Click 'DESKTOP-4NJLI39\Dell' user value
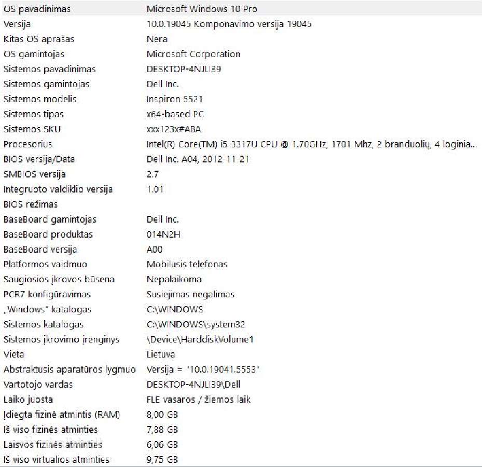 tap(194, 384)
